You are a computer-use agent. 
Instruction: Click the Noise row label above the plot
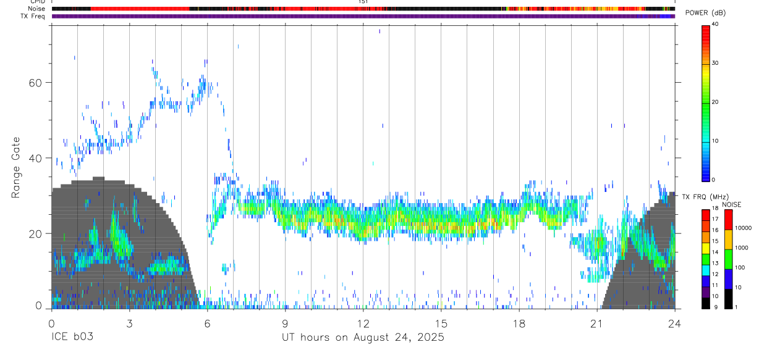[x=37, y=9]
